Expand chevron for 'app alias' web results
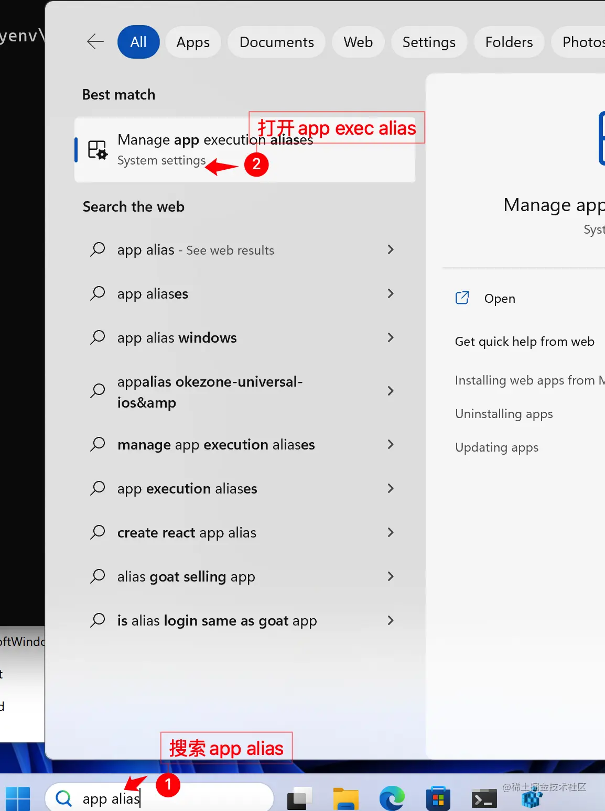 (390, 249)
